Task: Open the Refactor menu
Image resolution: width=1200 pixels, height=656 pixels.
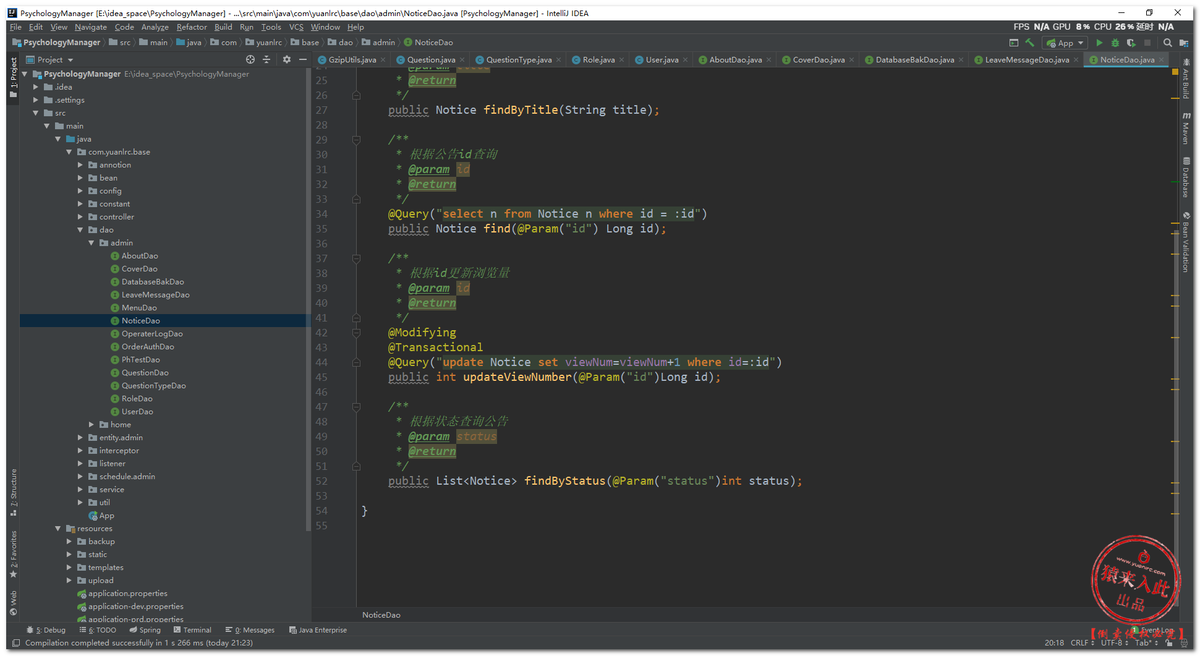Action: click(x=191, y=27)
